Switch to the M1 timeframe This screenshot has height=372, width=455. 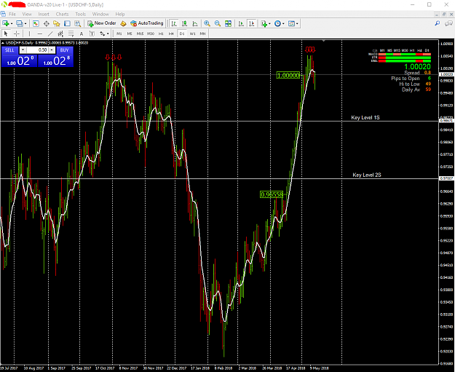click(119, 33)
